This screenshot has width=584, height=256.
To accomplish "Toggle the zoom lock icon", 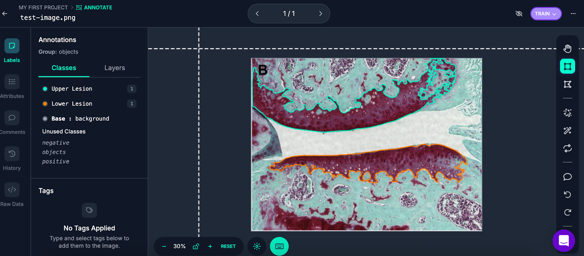I will click(196, 246).
